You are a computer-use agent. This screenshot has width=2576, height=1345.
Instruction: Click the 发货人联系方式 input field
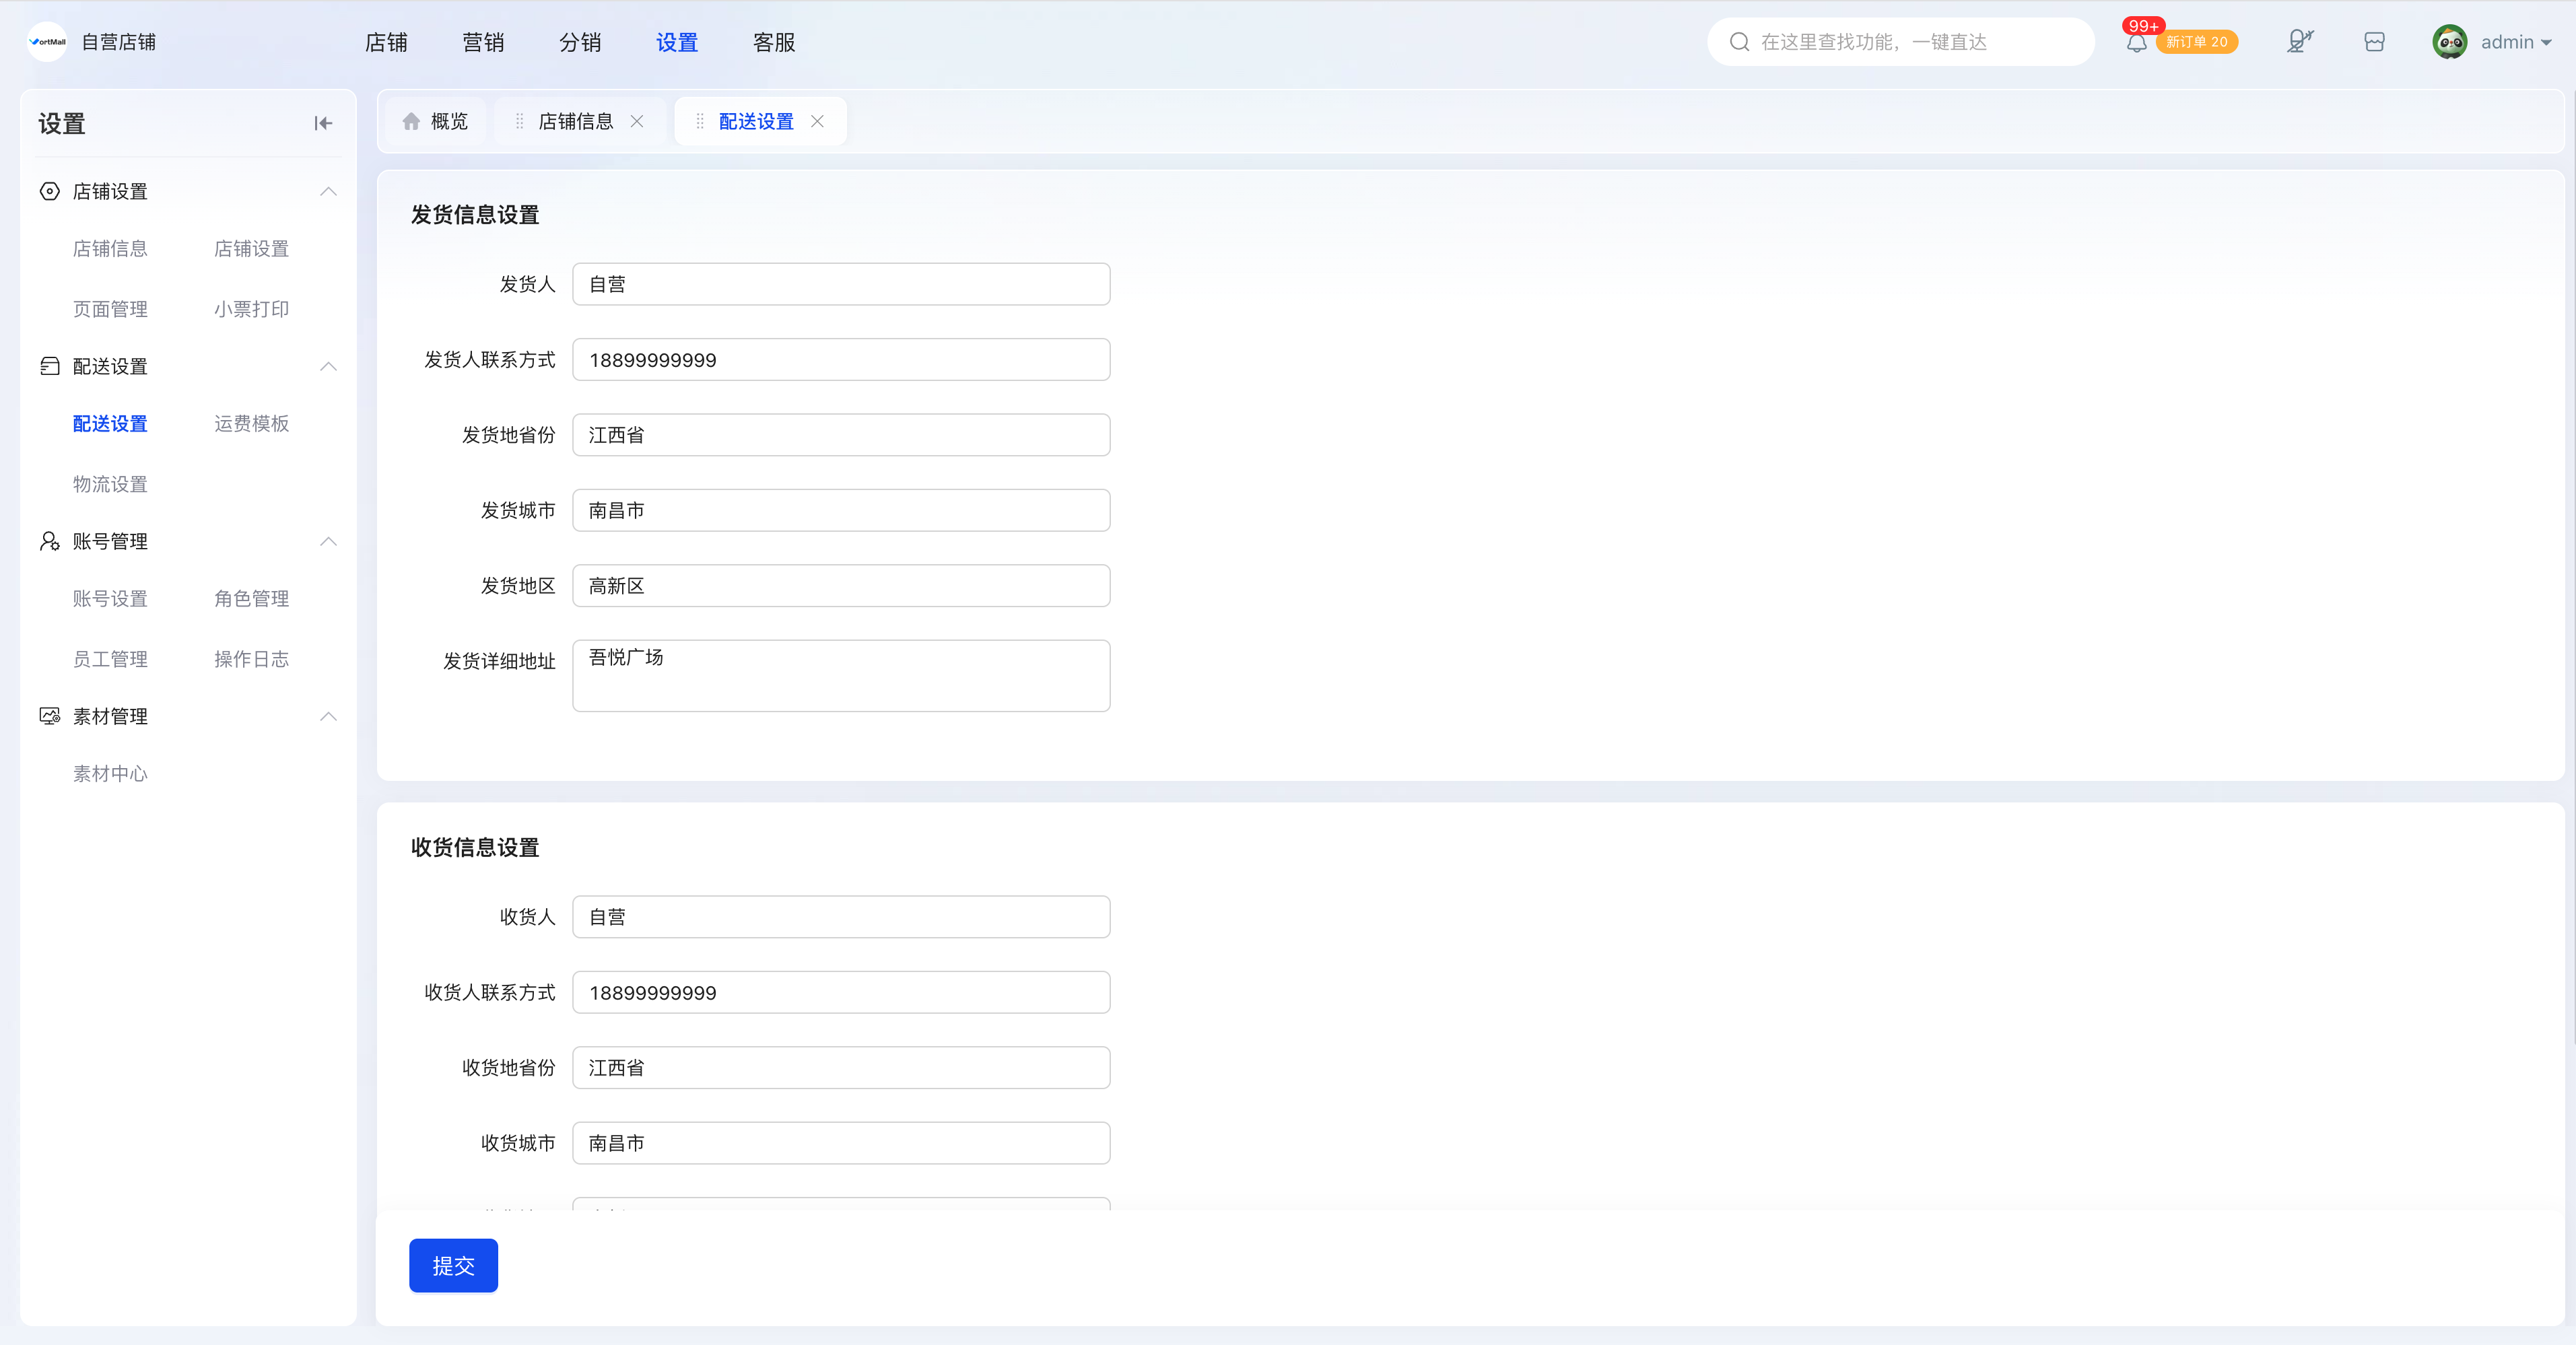[841, 360]
